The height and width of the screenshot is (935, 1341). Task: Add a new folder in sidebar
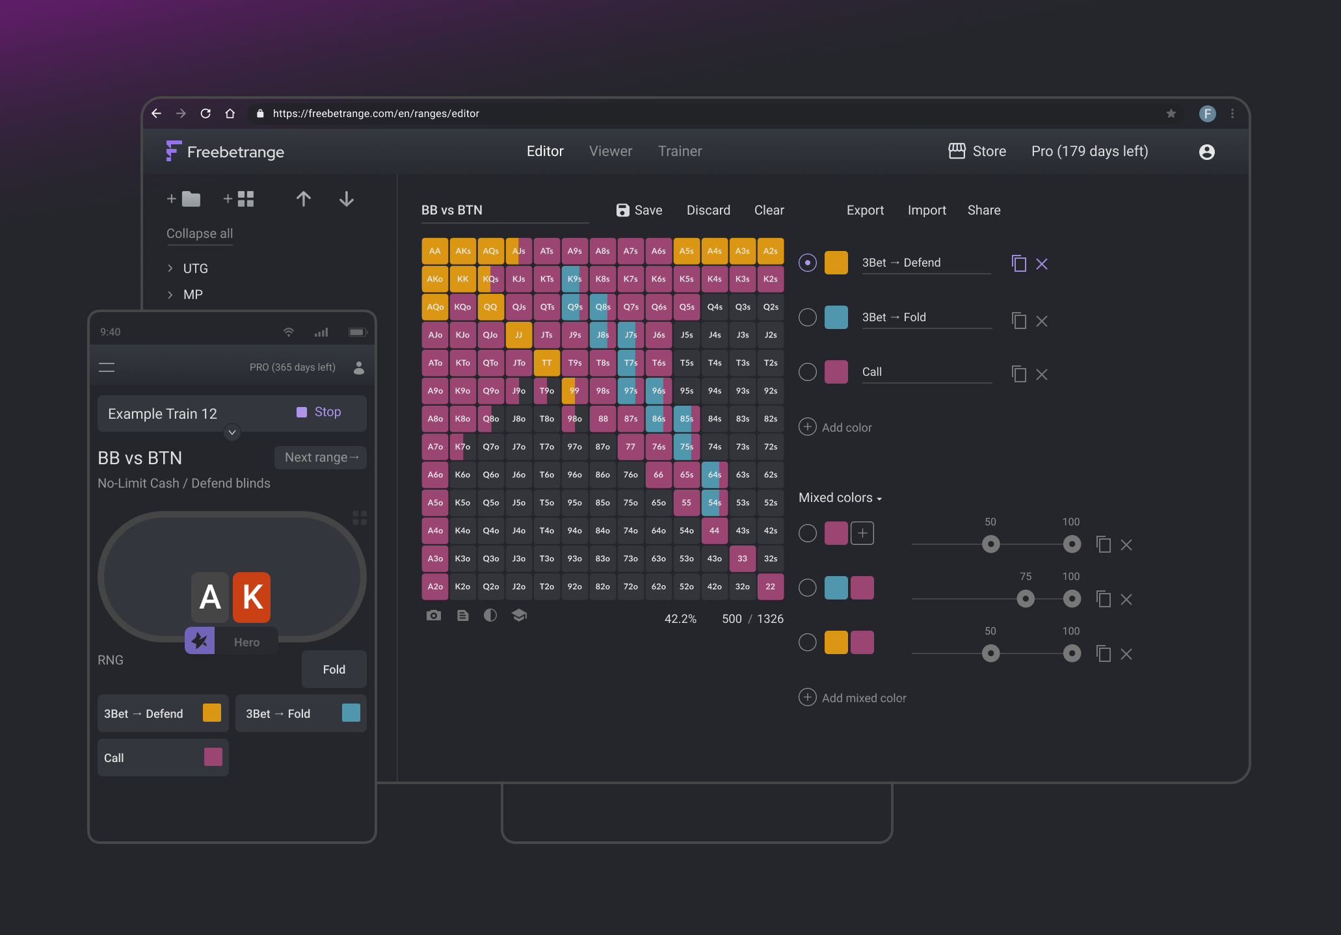point(183,198)
